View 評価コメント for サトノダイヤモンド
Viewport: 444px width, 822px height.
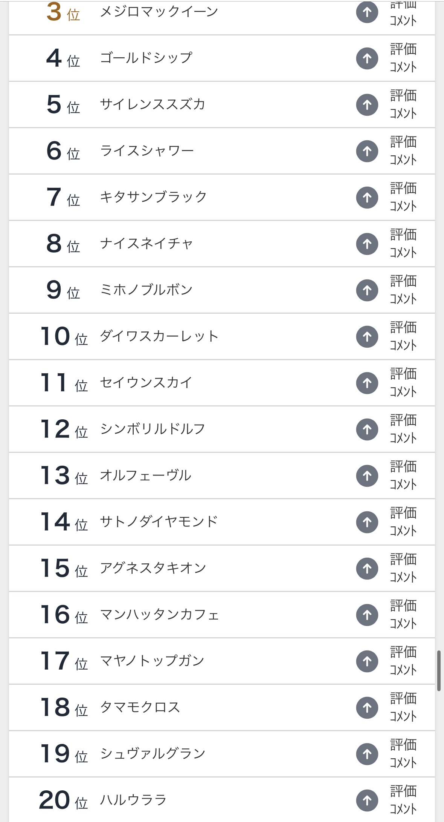(x=403, y=522)
